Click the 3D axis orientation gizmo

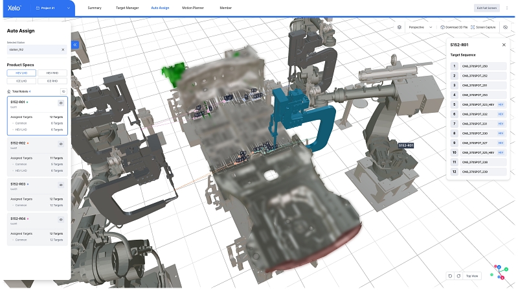pyautogui.click(x=499, y=272)
